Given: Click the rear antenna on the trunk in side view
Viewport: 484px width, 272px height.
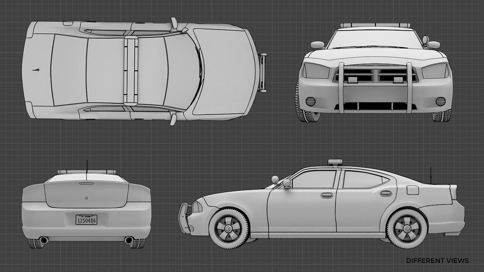Looking at the screenshot, I should [x=431, y=176].
